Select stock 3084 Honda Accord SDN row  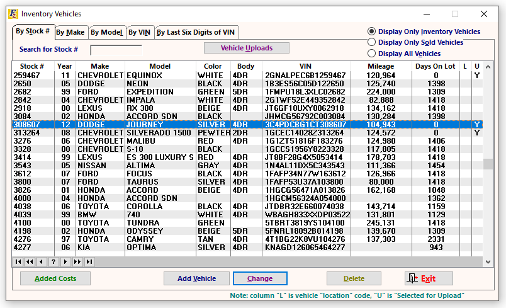(x=247, y=117)
